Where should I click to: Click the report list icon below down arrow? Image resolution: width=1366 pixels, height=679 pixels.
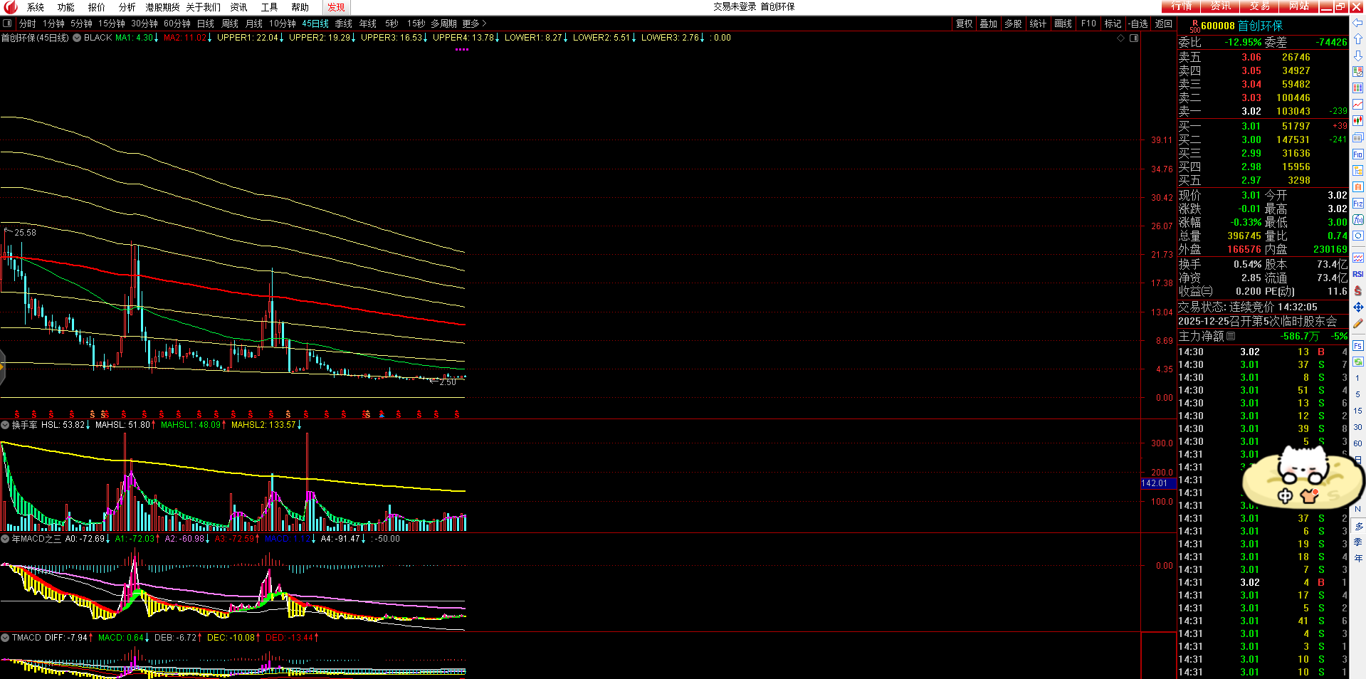click(1357, 72)
